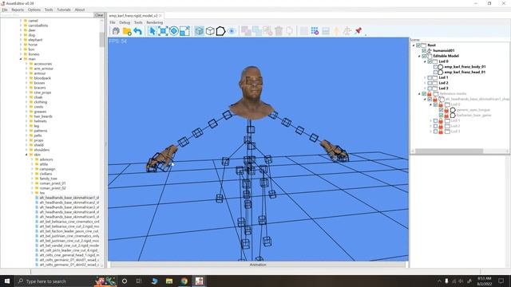Image resolution: width=511 pixels, height=287 pixels.
Task: Open the Debug menu in the model editor
Action: point(125,22)
